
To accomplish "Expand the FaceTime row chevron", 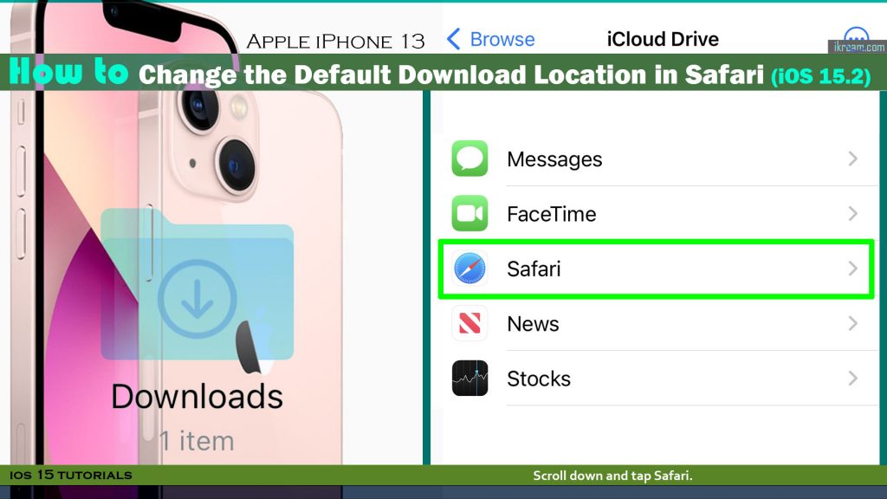I will (853, 214).
